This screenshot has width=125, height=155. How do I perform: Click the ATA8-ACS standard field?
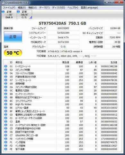click(x=84, y=51)
